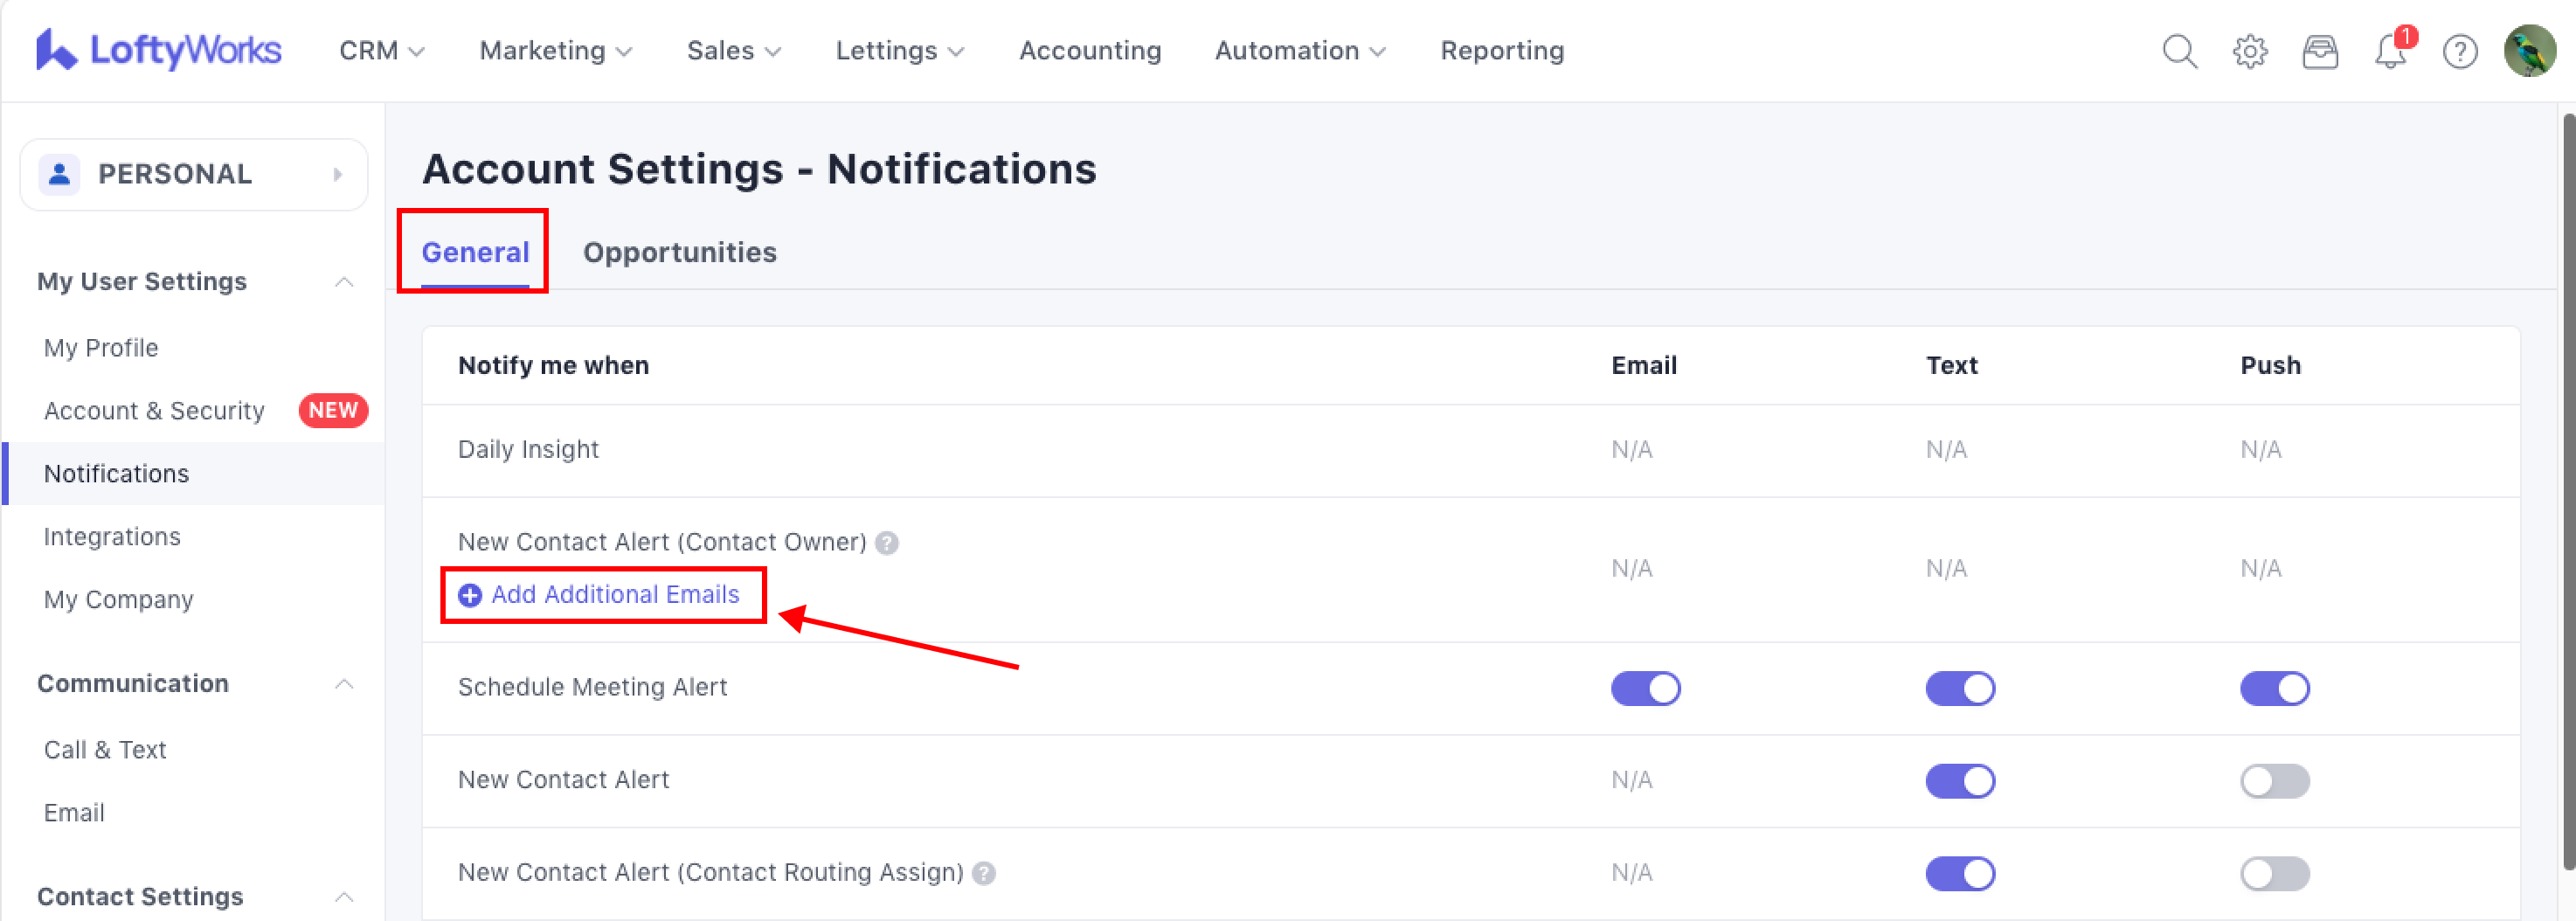Collapse the My User Settings section
Viewport: 2576px width, 921px height.
click(x=344, y=282)
